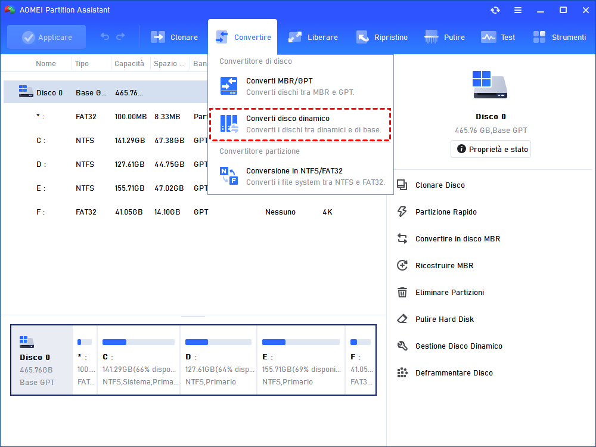Undo the last pending operation
Screen dimensions: 596x447
pyautogui.click(x=104, y=36)
